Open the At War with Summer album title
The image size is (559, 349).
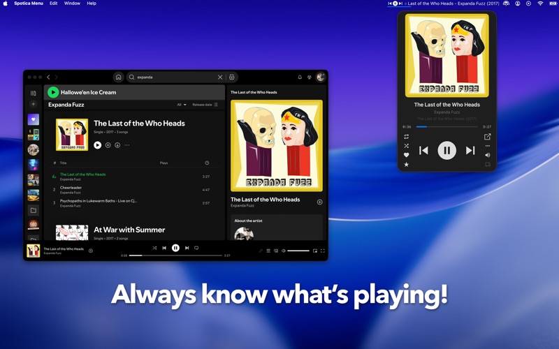(129, 230)
